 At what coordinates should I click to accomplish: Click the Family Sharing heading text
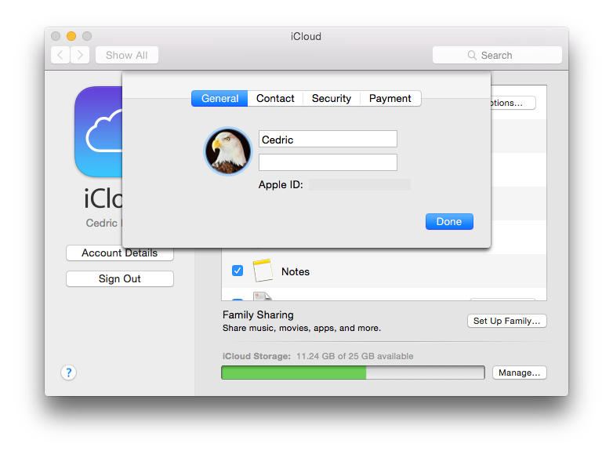pyautogui.click(x=258, y=314)
